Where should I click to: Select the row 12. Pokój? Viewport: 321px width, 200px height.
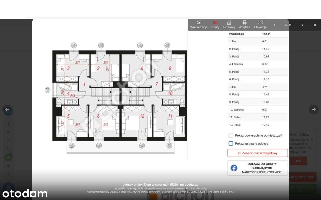click(258, 125)
